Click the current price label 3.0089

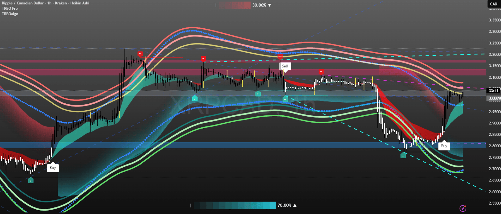tap(494, 98)
